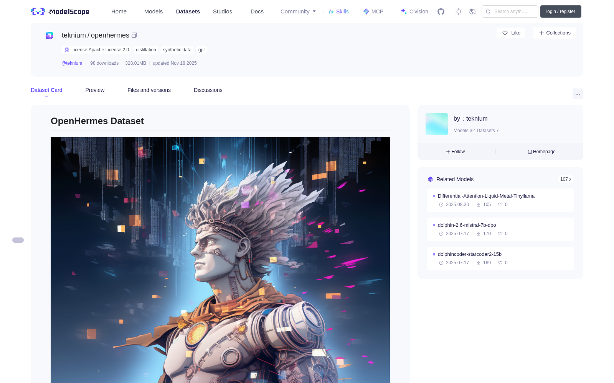Screen dimensions: 614x383
Task: Select the distillation tag
Action: 146,50
